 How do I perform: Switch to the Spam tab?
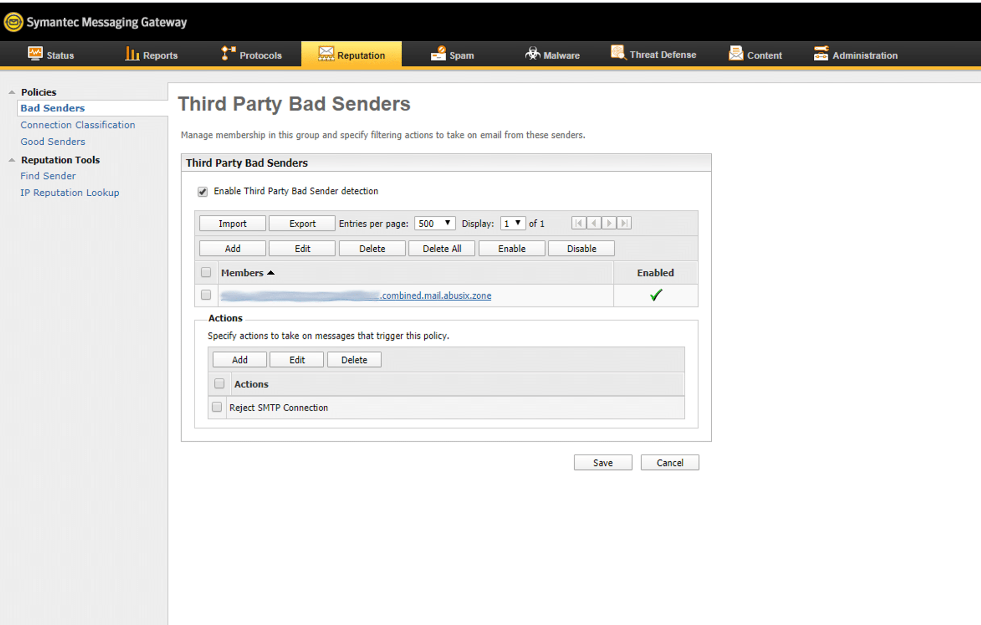pyautogui.click(x=453, y=54)
